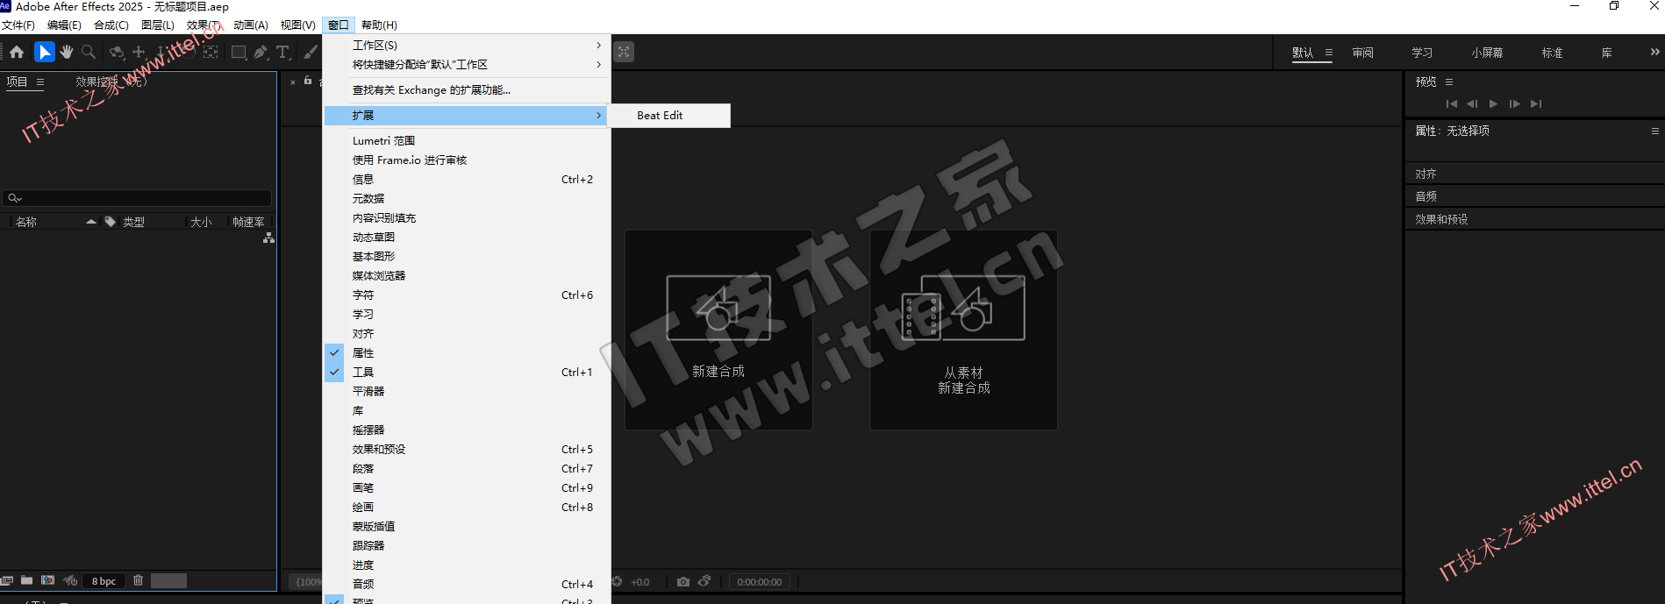Click the current time 0:00:00:00 field
The width and height of the screenshot is (1665, 604).
[x=759, y=581]
